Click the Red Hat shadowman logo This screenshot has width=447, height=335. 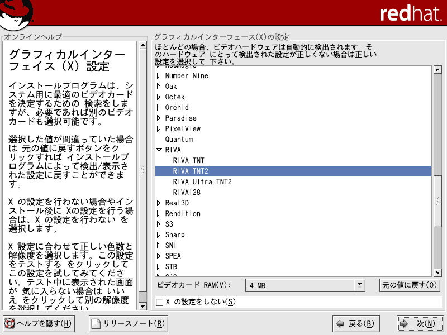pyautogui.click(x=17, y=15)
